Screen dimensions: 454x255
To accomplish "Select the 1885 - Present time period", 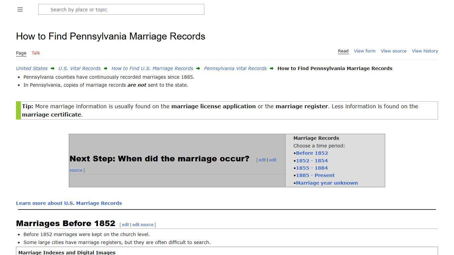I will click(315, 175).
